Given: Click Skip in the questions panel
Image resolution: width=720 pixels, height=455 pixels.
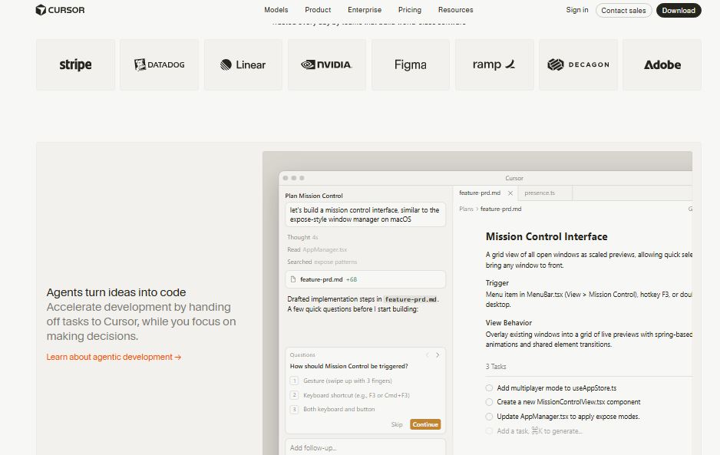Looking at the screenshot, I should [397, 424].
